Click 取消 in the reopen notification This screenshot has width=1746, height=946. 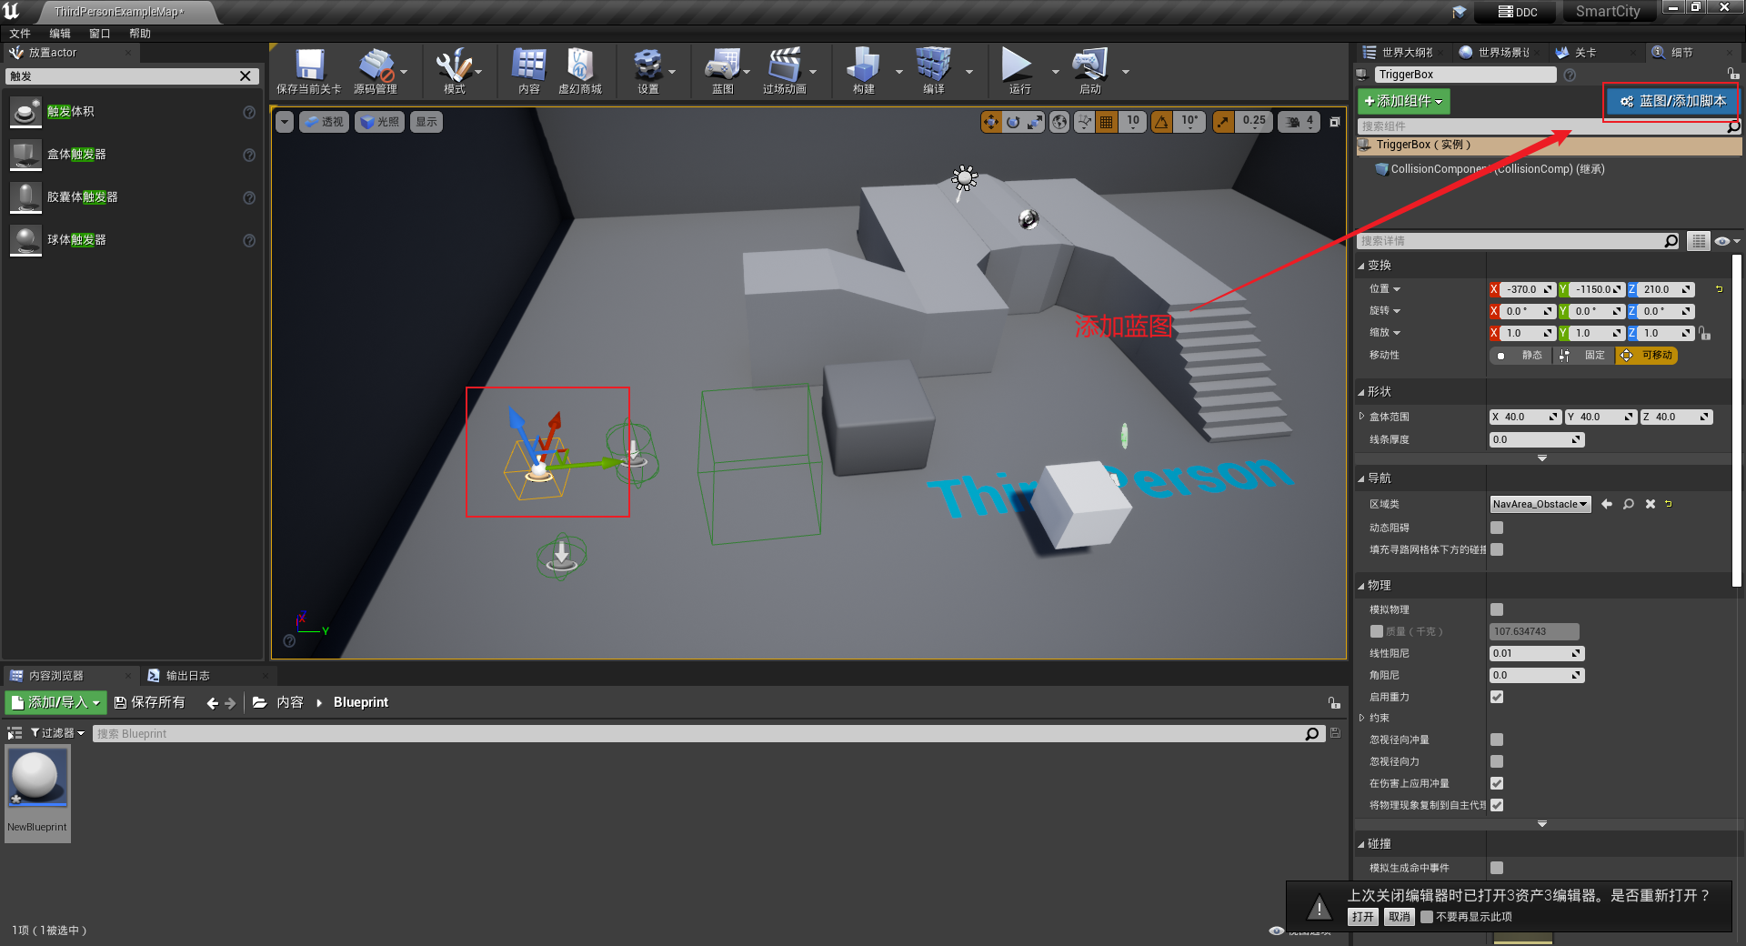pos(1400,917)
